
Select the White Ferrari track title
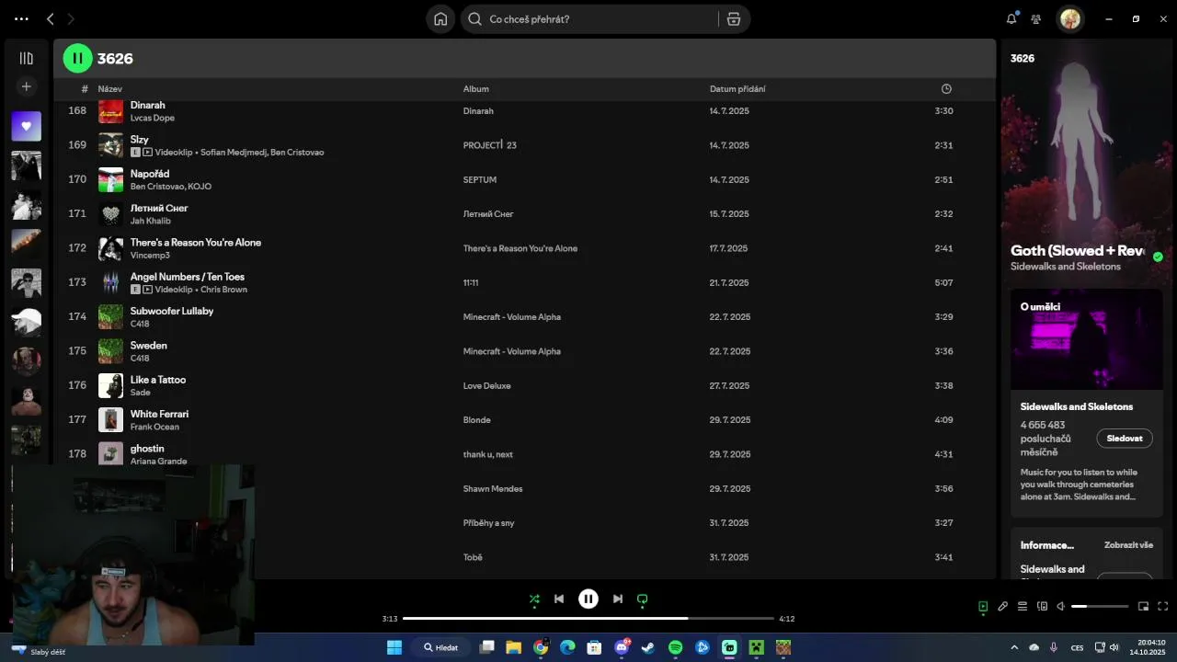click(159, 414)
